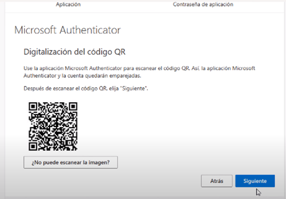Open the ¿No puede escanear la imagen? option
The height and width of the screenshot is (199, 286).
(x=71, y=162)
